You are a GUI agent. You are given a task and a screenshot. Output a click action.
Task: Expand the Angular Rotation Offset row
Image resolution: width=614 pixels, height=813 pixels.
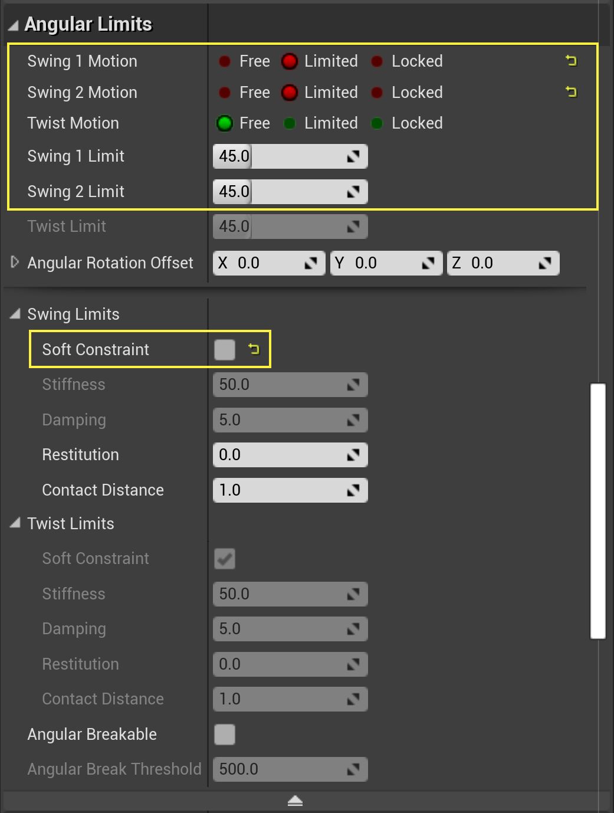pos(14,261)
